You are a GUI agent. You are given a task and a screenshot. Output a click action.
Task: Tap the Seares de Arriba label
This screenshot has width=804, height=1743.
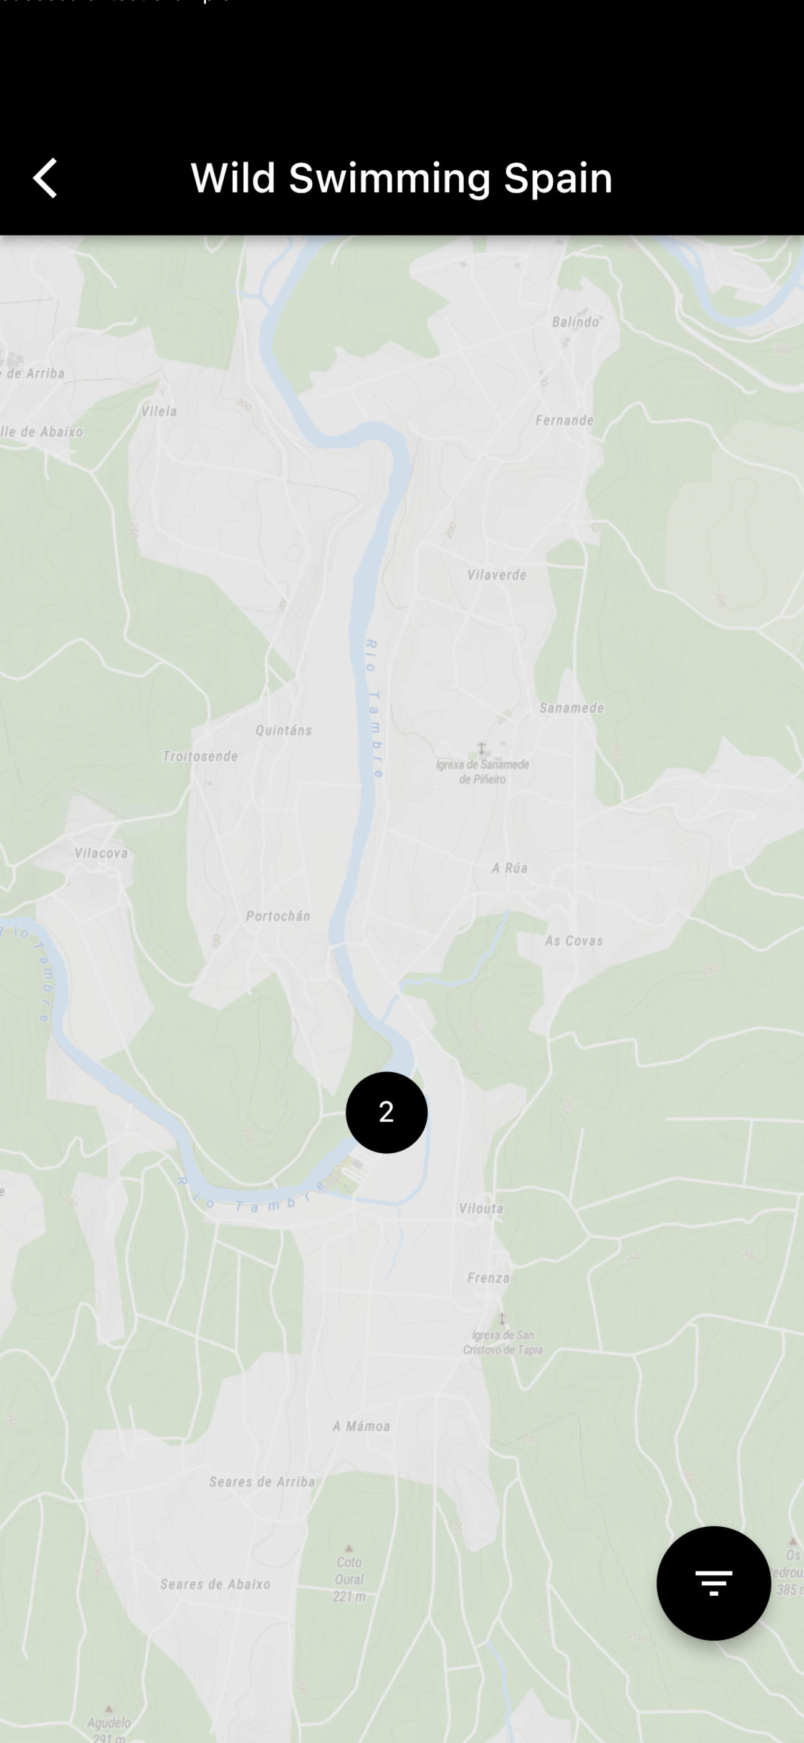(261, 1481)
